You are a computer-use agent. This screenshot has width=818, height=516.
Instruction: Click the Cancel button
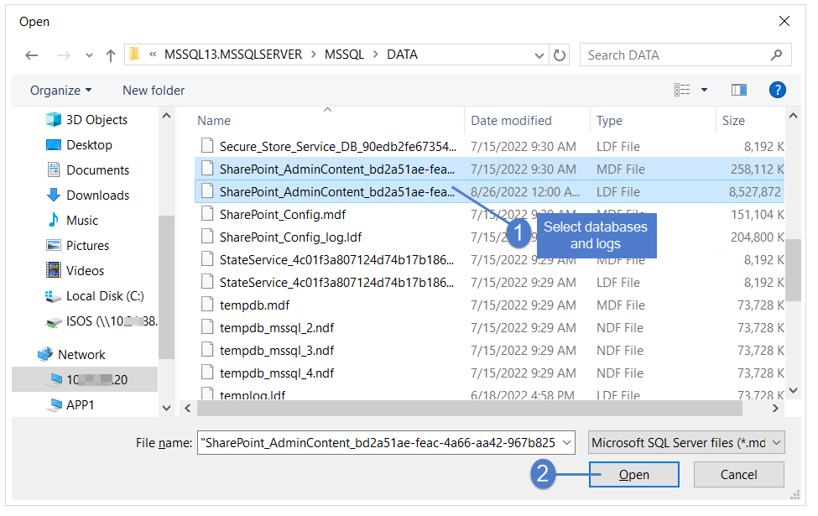click(738, 474)
